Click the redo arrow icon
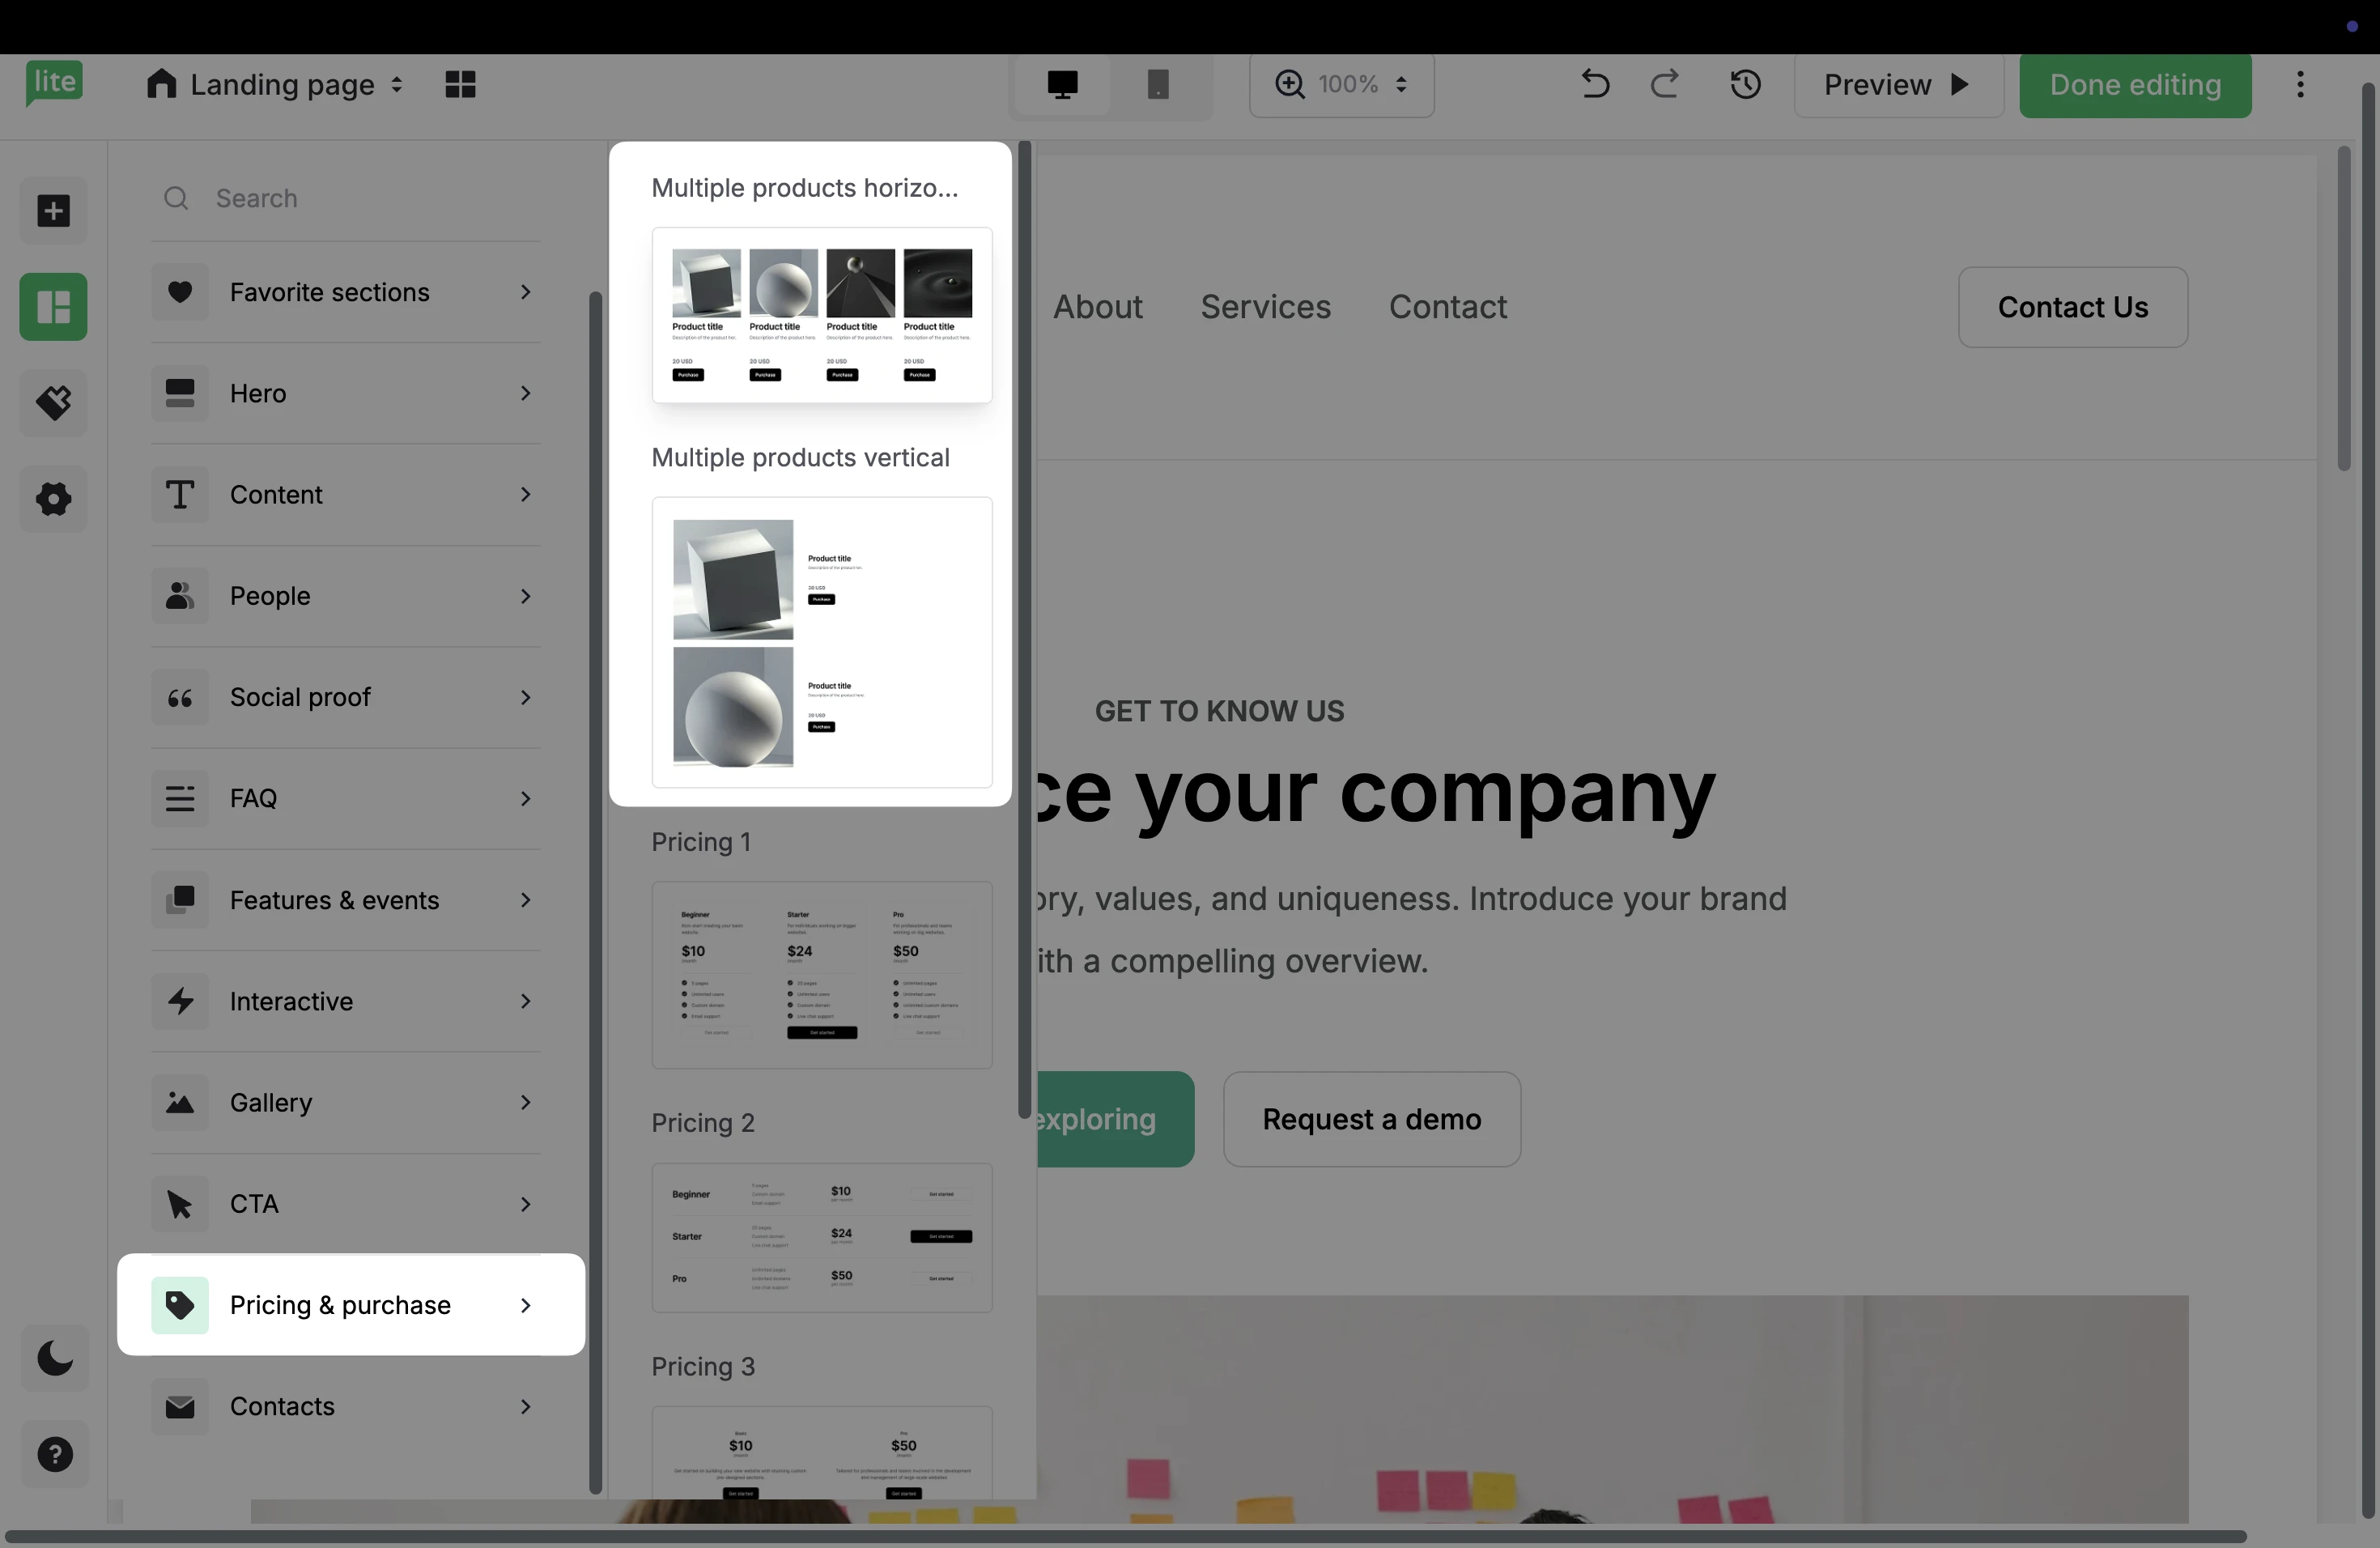Screen dimensions: 2380x1548 pyautogui.click(x=1665, y=85)
